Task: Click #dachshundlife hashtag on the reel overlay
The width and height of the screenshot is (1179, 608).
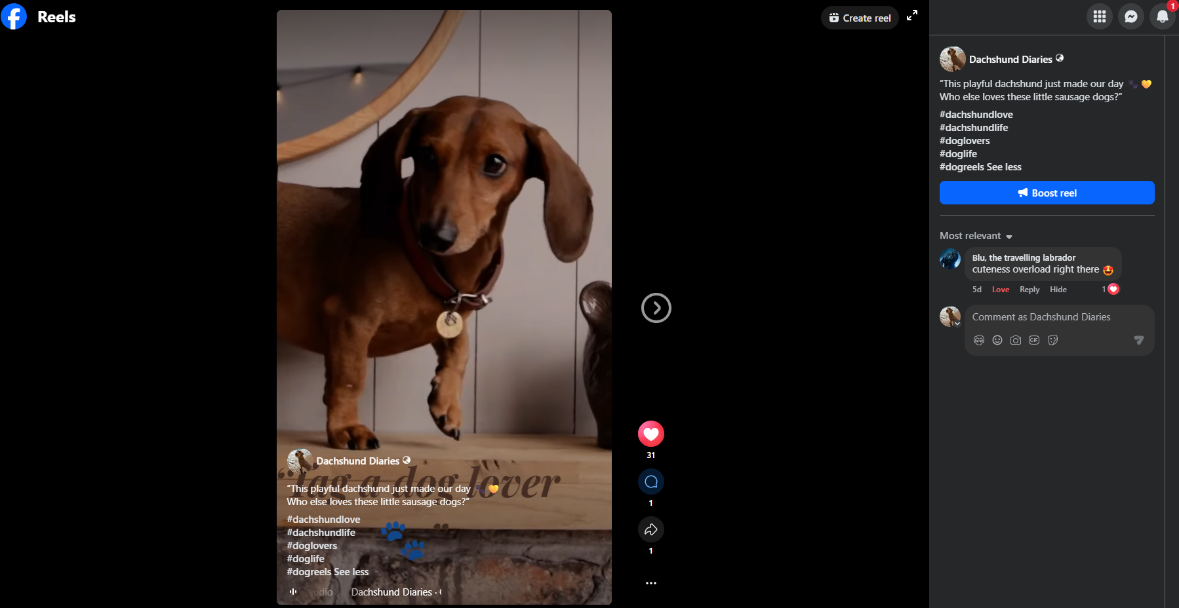Action: [321, 533]
